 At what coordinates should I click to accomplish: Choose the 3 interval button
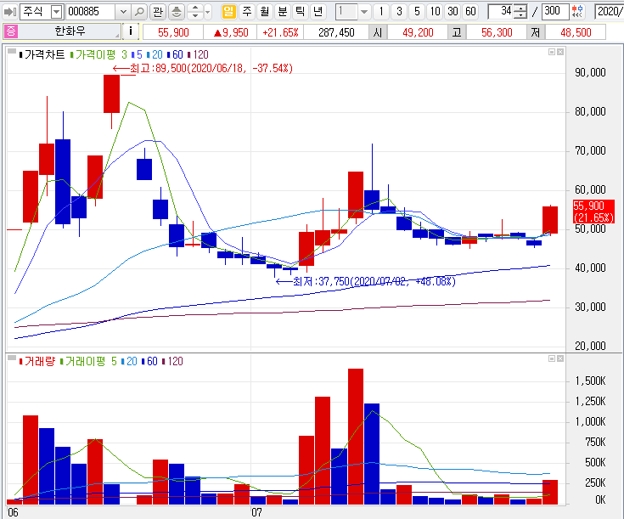point(399,12)
